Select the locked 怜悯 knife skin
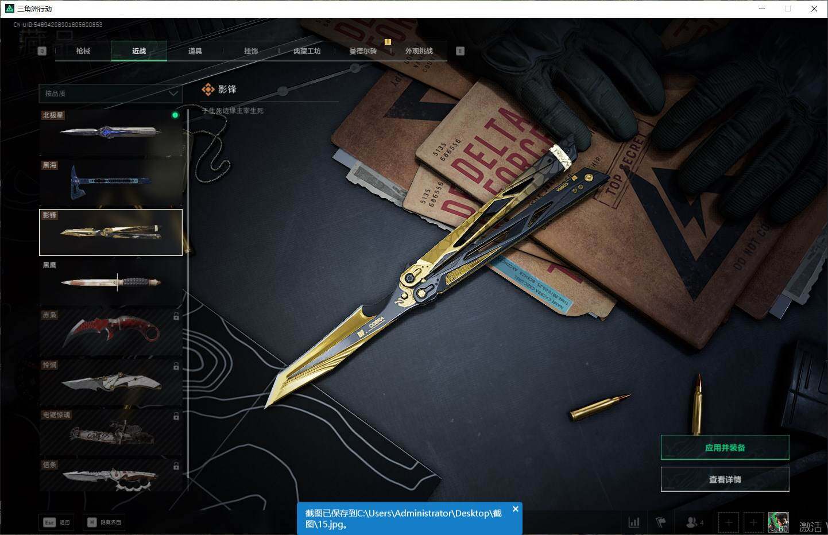Viewport: 828px width, 535px height. point(111,382)
